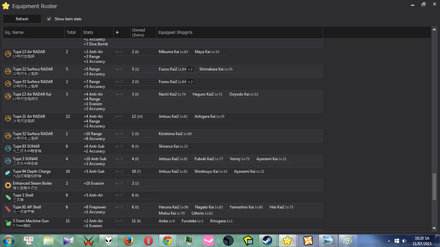Open Google Chrome from the taskbar

(167, 240)
